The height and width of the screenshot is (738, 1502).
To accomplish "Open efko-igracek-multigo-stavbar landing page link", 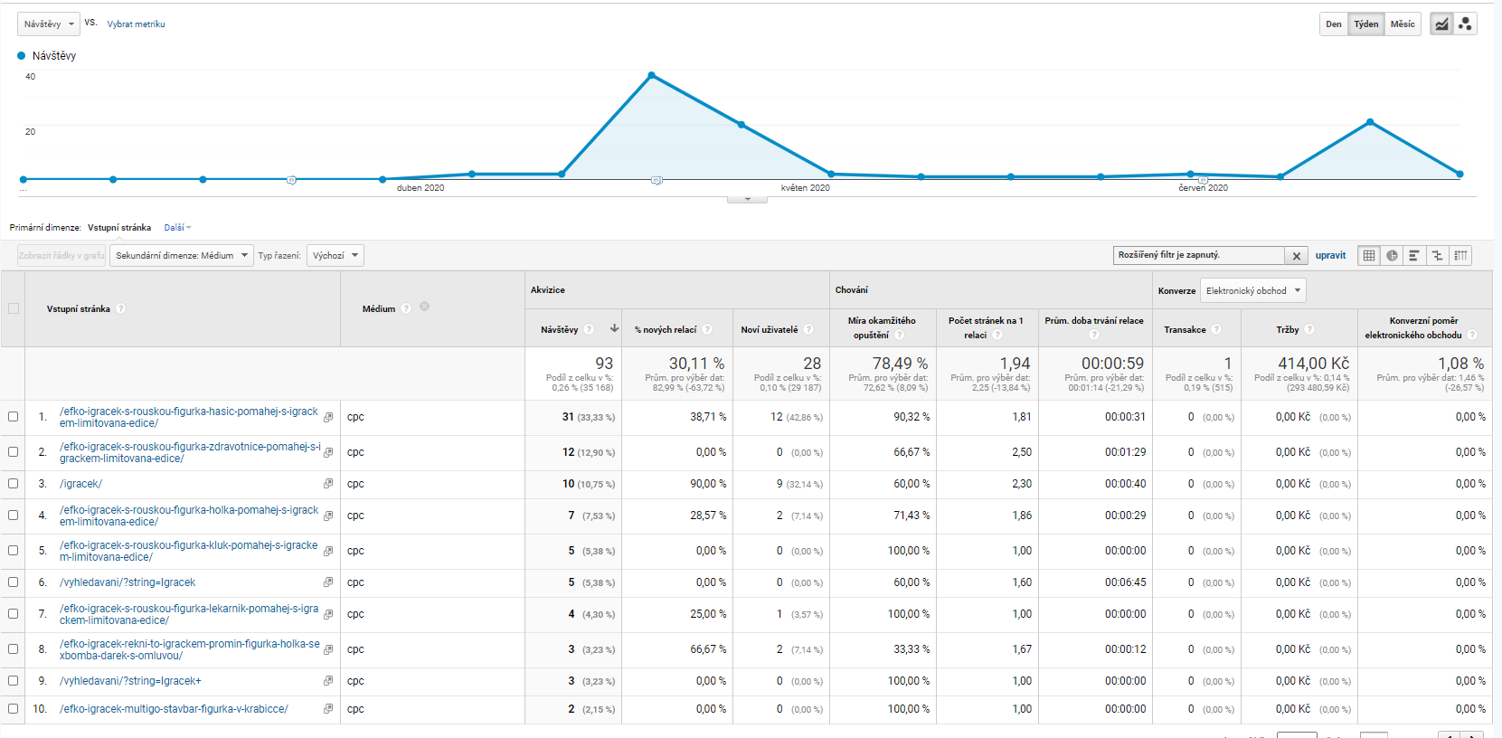I will [x=174, y=709].
